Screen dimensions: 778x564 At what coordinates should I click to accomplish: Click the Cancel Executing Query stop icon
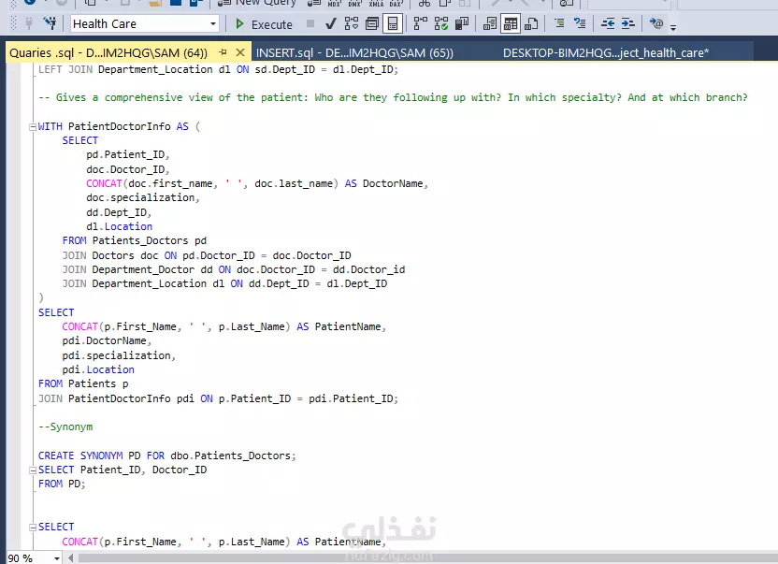pyautogui.click(x=310, y=23)
